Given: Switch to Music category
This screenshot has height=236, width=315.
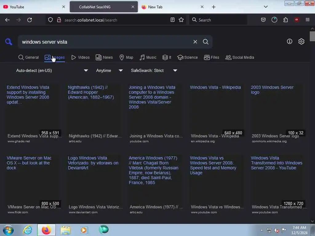Looking at the screenshot, I should [x=148, y=57].
